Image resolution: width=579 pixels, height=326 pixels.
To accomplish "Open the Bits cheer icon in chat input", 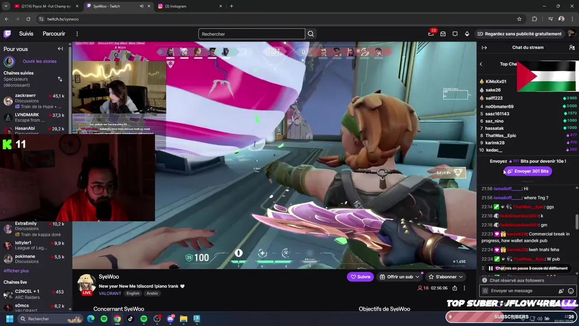I will (561, 291).
